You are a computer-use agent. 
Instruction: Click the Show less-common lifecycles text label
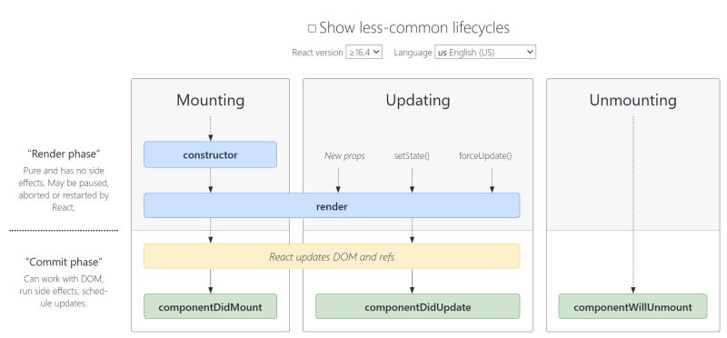tap(414, 28)
